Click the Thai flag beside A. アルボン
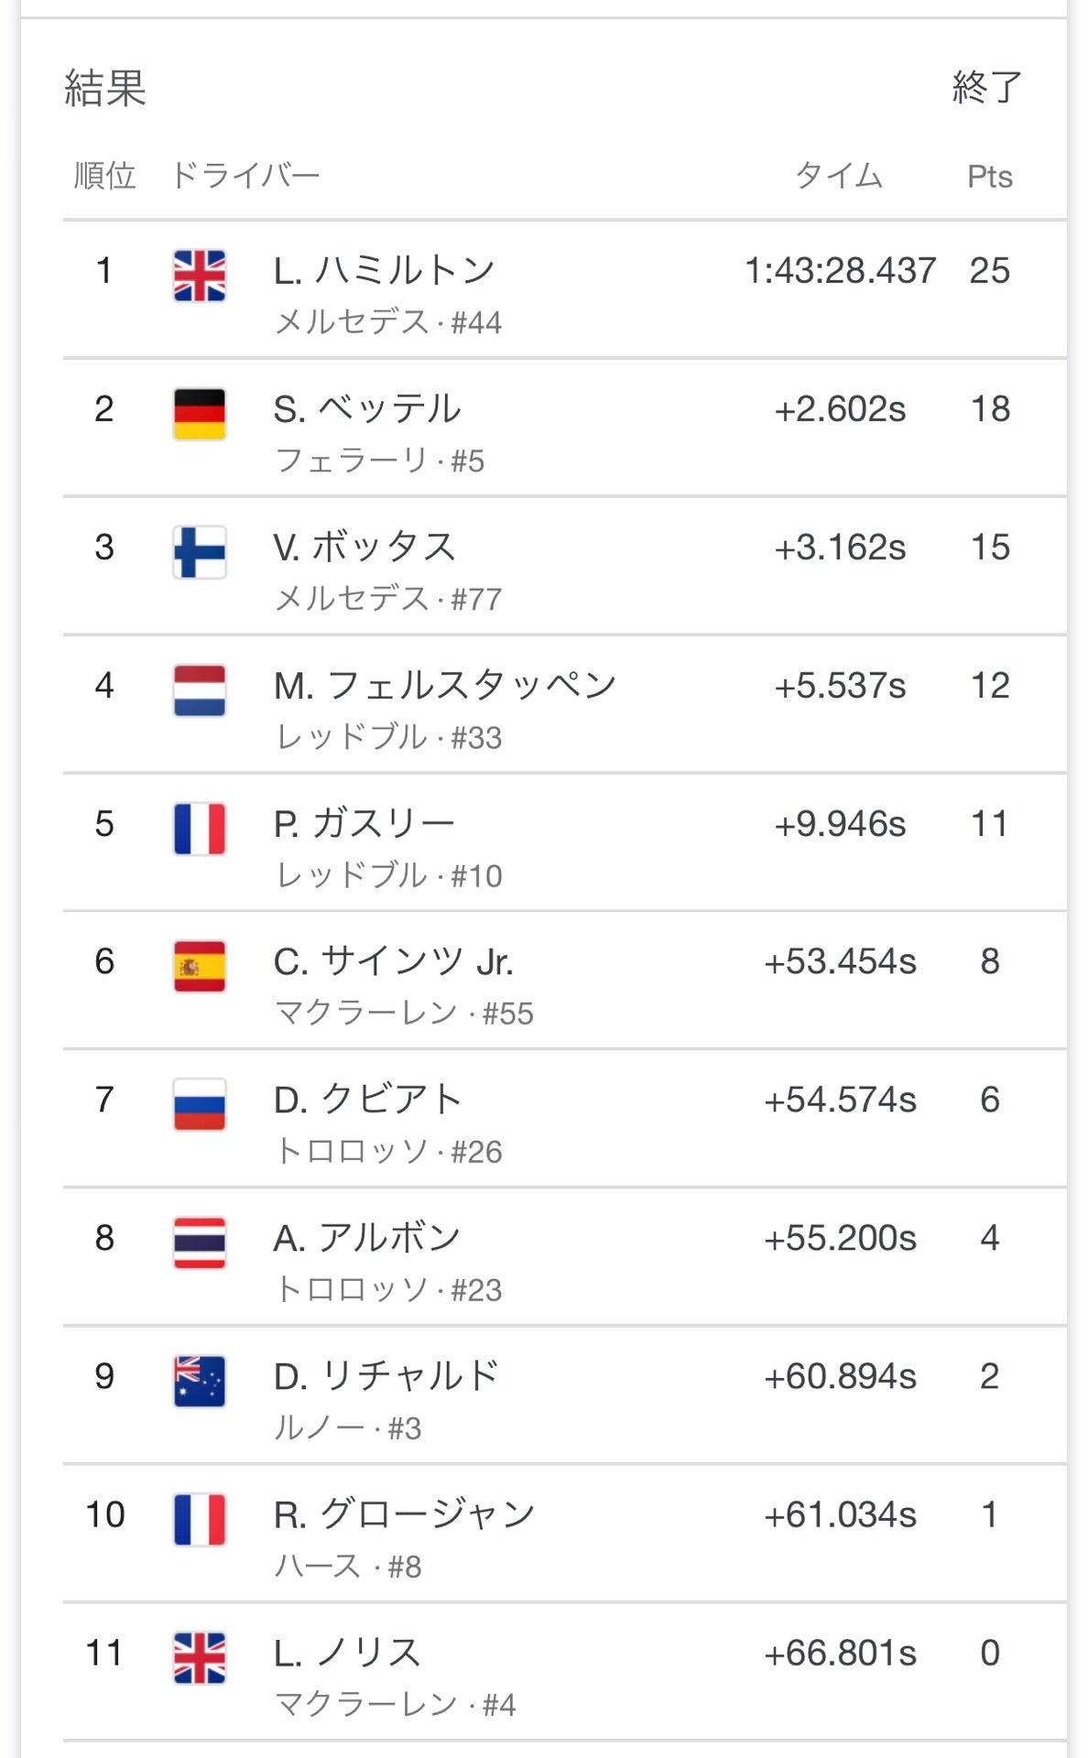Screen dimensions: 1088x1758 click(x=200, y=1243)
